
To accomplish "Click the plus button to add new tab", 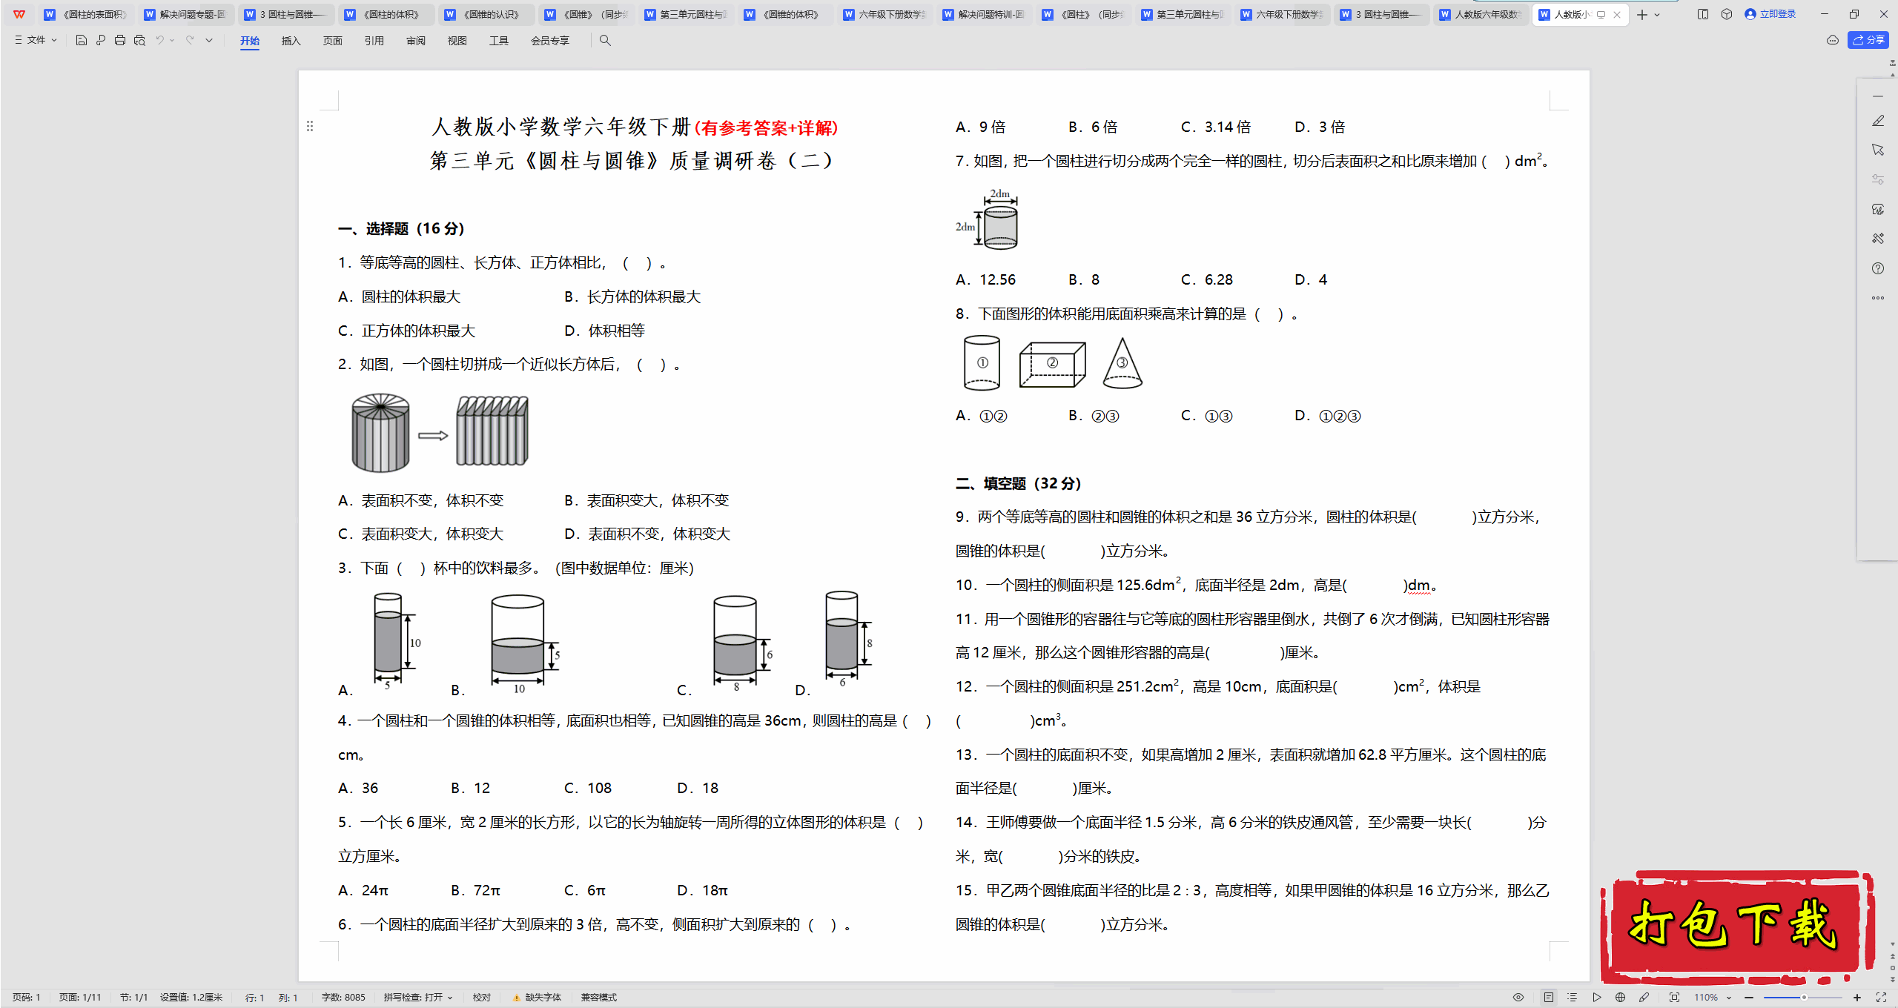I will pos(1641,15).
